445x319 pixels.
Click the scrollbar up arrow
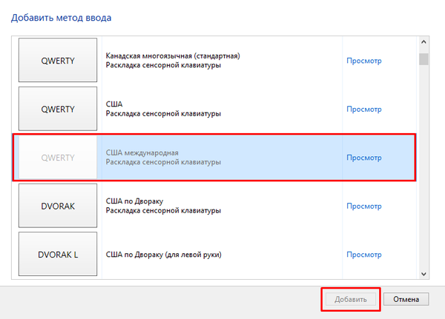click(x=423, y=42)
